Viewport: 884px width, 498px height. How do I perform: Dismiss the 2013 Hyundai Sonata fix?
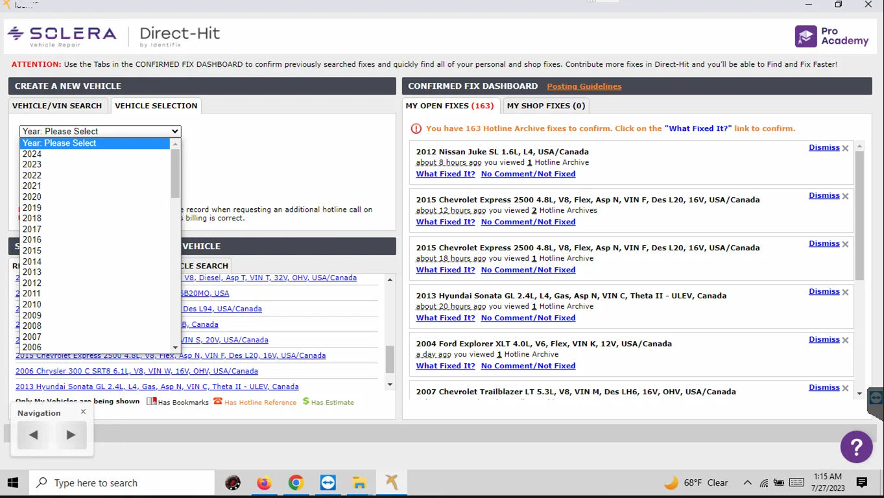tap(824, 290)
